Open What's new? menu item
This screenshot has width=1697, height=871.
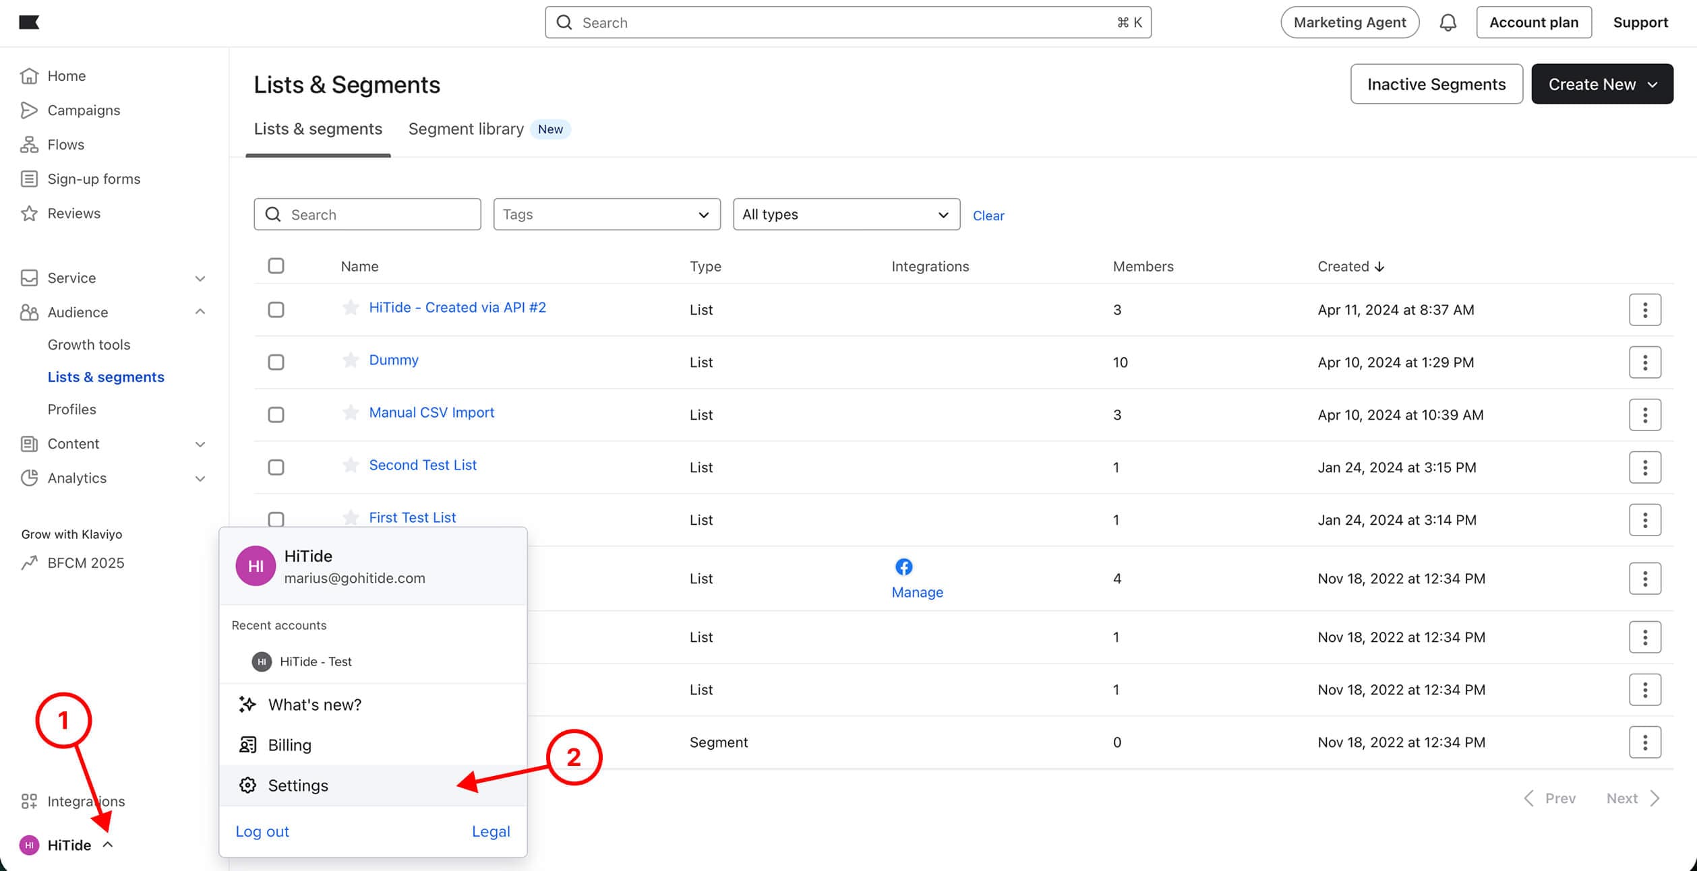pyautogui.click(x=314, y=705)
